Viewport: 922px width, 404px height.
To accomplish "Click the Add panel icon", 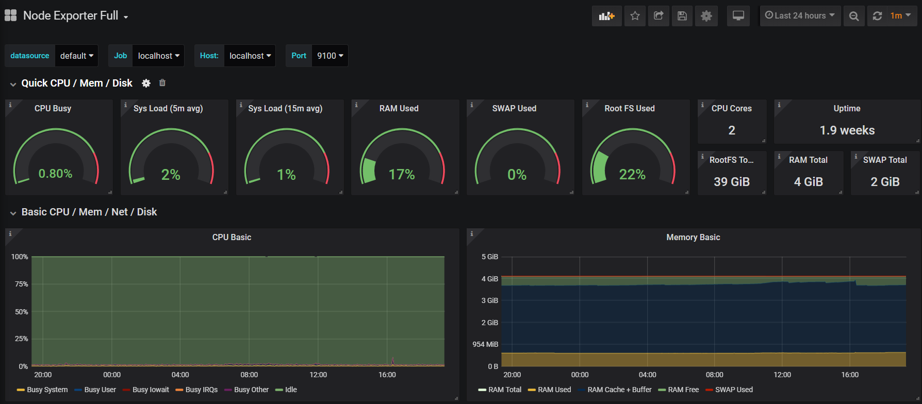I will tap(607, 16).
